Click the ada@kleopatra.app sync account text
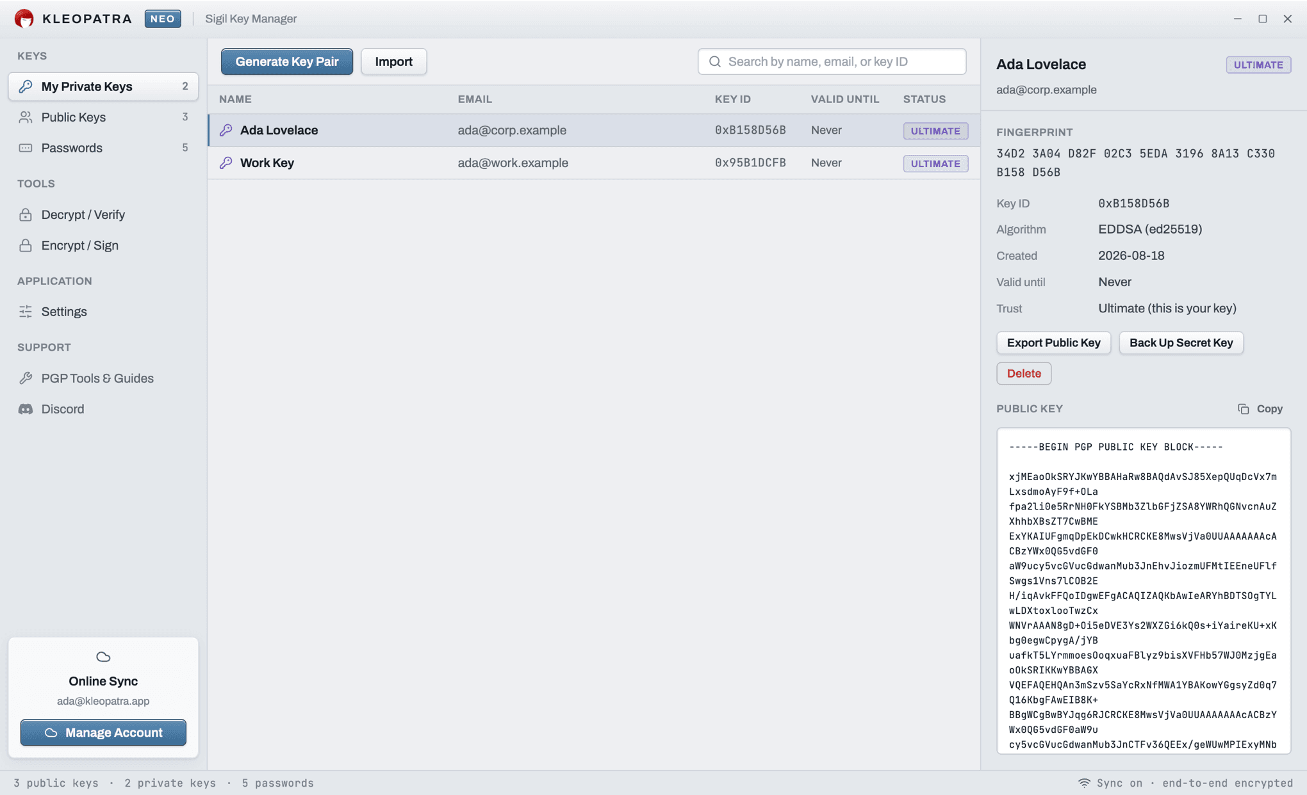 [x=103, y=701]
